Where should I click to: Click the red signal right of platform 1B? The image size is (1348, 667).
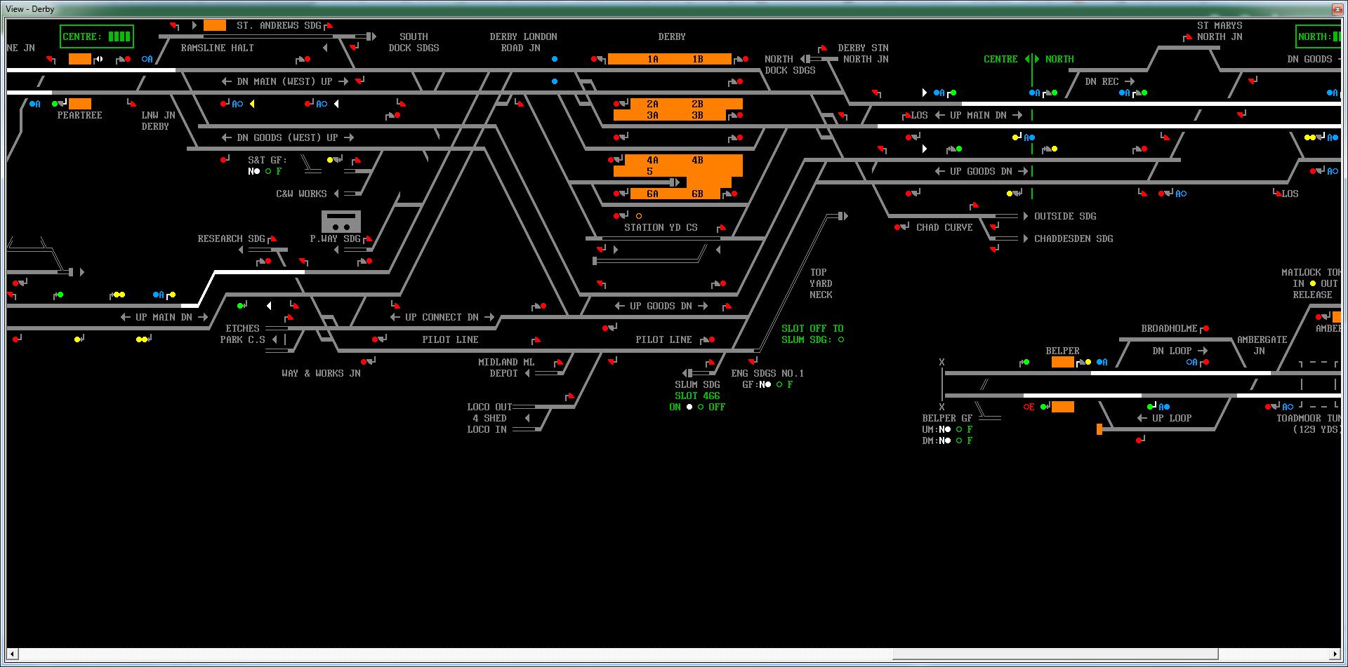(745, 59)
